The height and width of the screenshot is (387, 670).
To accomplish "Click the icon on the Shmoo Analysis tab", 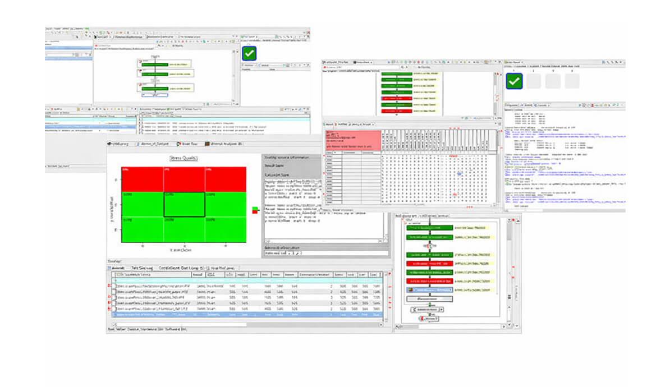I will 206,144.
